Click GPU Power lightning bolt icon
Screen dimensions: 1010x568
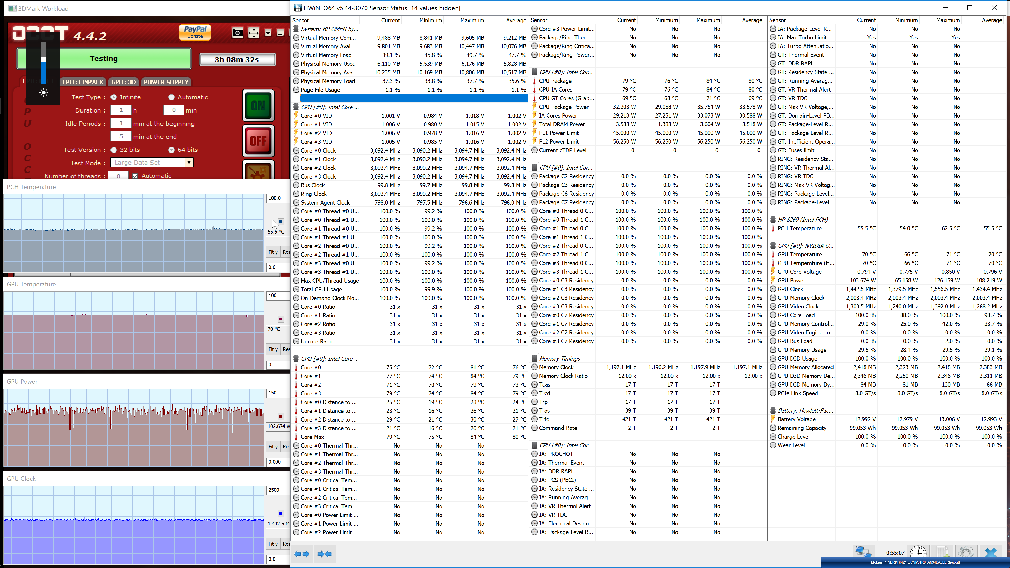(773, 280)
